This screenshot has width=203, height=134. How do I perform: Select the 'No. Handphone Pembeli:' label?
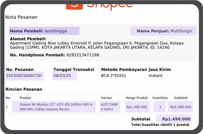click(37, 55)
